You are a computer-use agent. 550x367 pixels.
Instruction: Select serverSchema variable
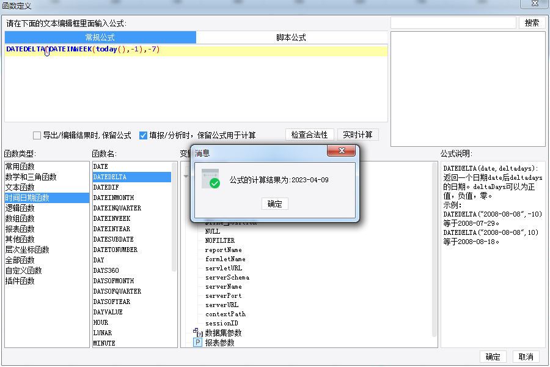[x=227, y=278]
